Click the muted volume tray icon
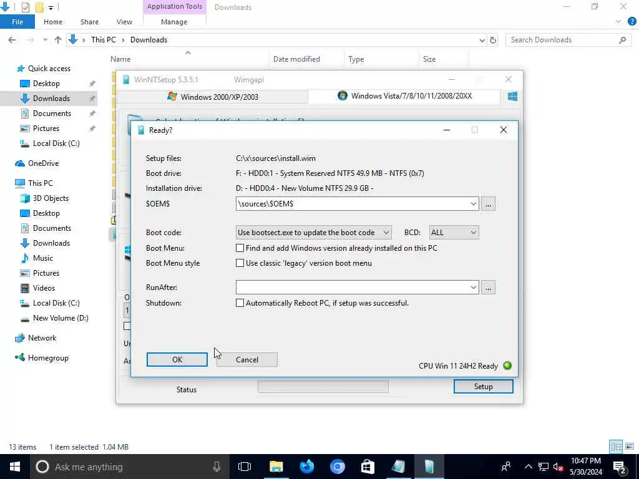 coord(558,467)
